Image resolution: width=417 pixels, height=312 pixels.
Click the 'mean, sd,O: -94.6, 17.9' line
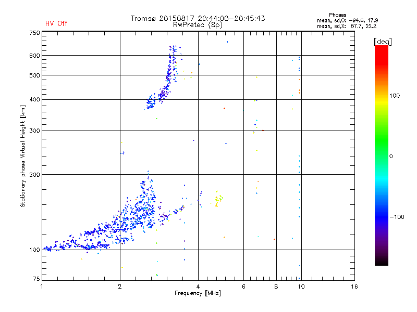(x=347, y=20)
